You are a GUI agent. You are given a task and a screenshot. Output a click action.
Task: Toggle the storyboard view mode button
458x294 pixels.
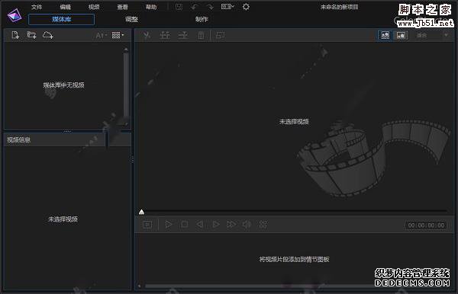385,35
